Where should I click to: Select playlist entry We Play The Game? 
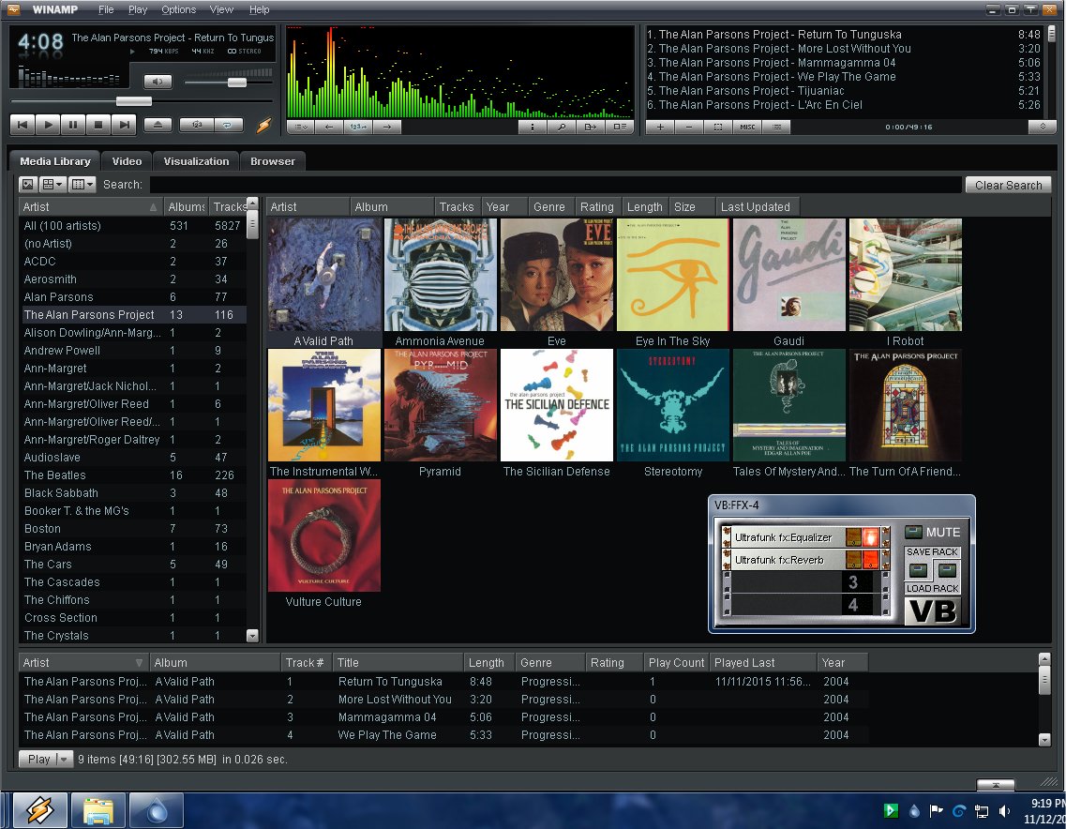843,77
